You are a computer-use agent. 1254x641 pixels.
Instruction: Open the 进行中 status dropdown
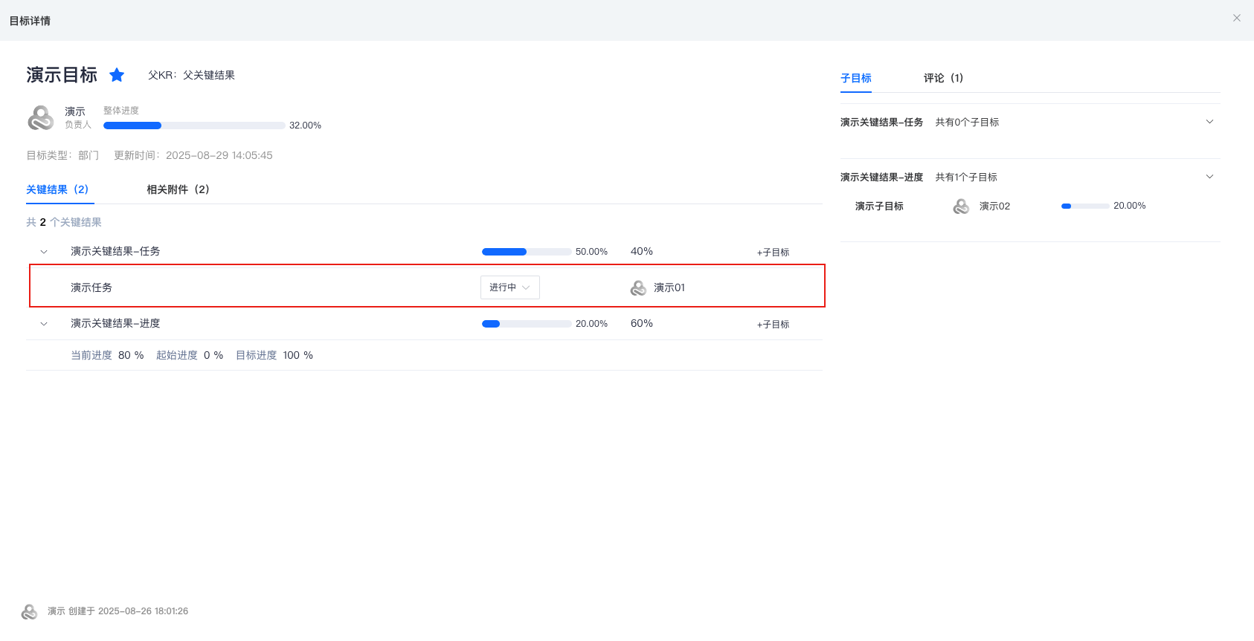coord(509,287)
